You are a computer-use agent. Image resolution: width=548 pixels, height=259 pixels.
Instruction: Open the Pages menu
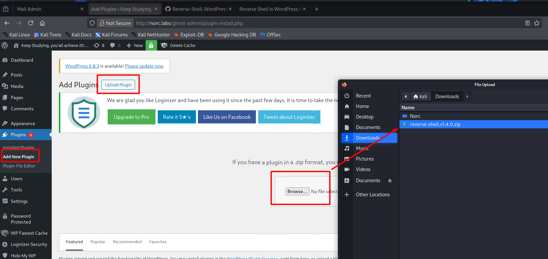coord(26,97)
